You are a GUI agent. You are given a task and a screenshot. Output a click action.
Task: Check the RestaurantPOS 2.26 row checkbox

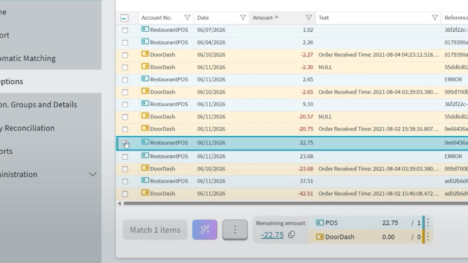pyautogui.click(x=125, y=43)
